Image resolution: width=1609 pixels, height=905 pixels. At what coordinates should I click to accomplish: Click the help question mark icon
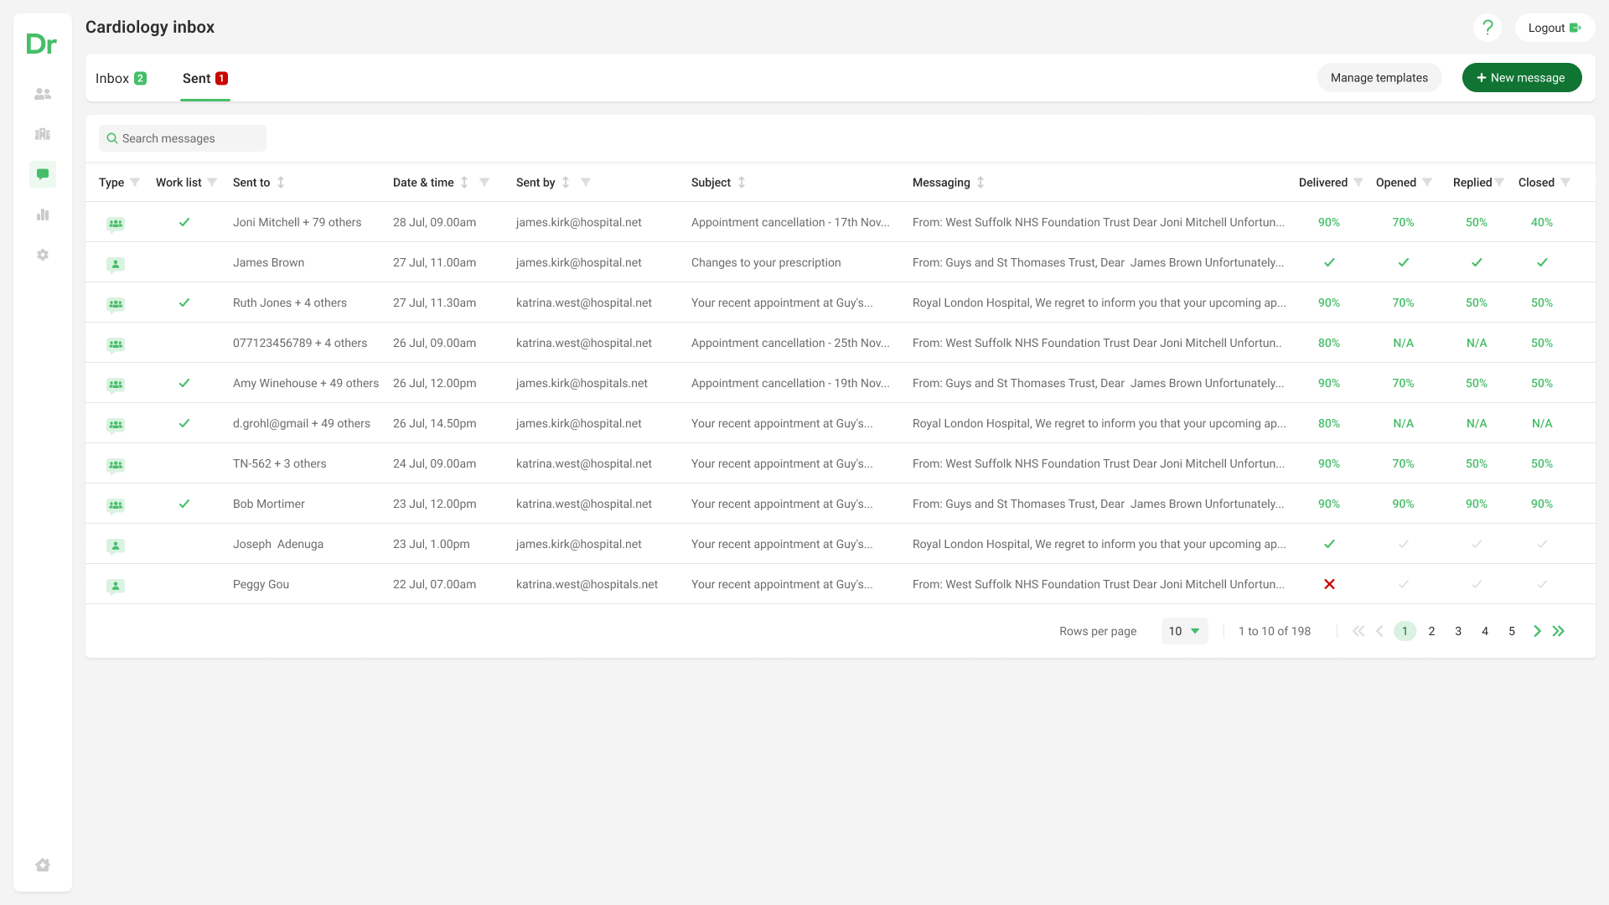[1487, 28]
